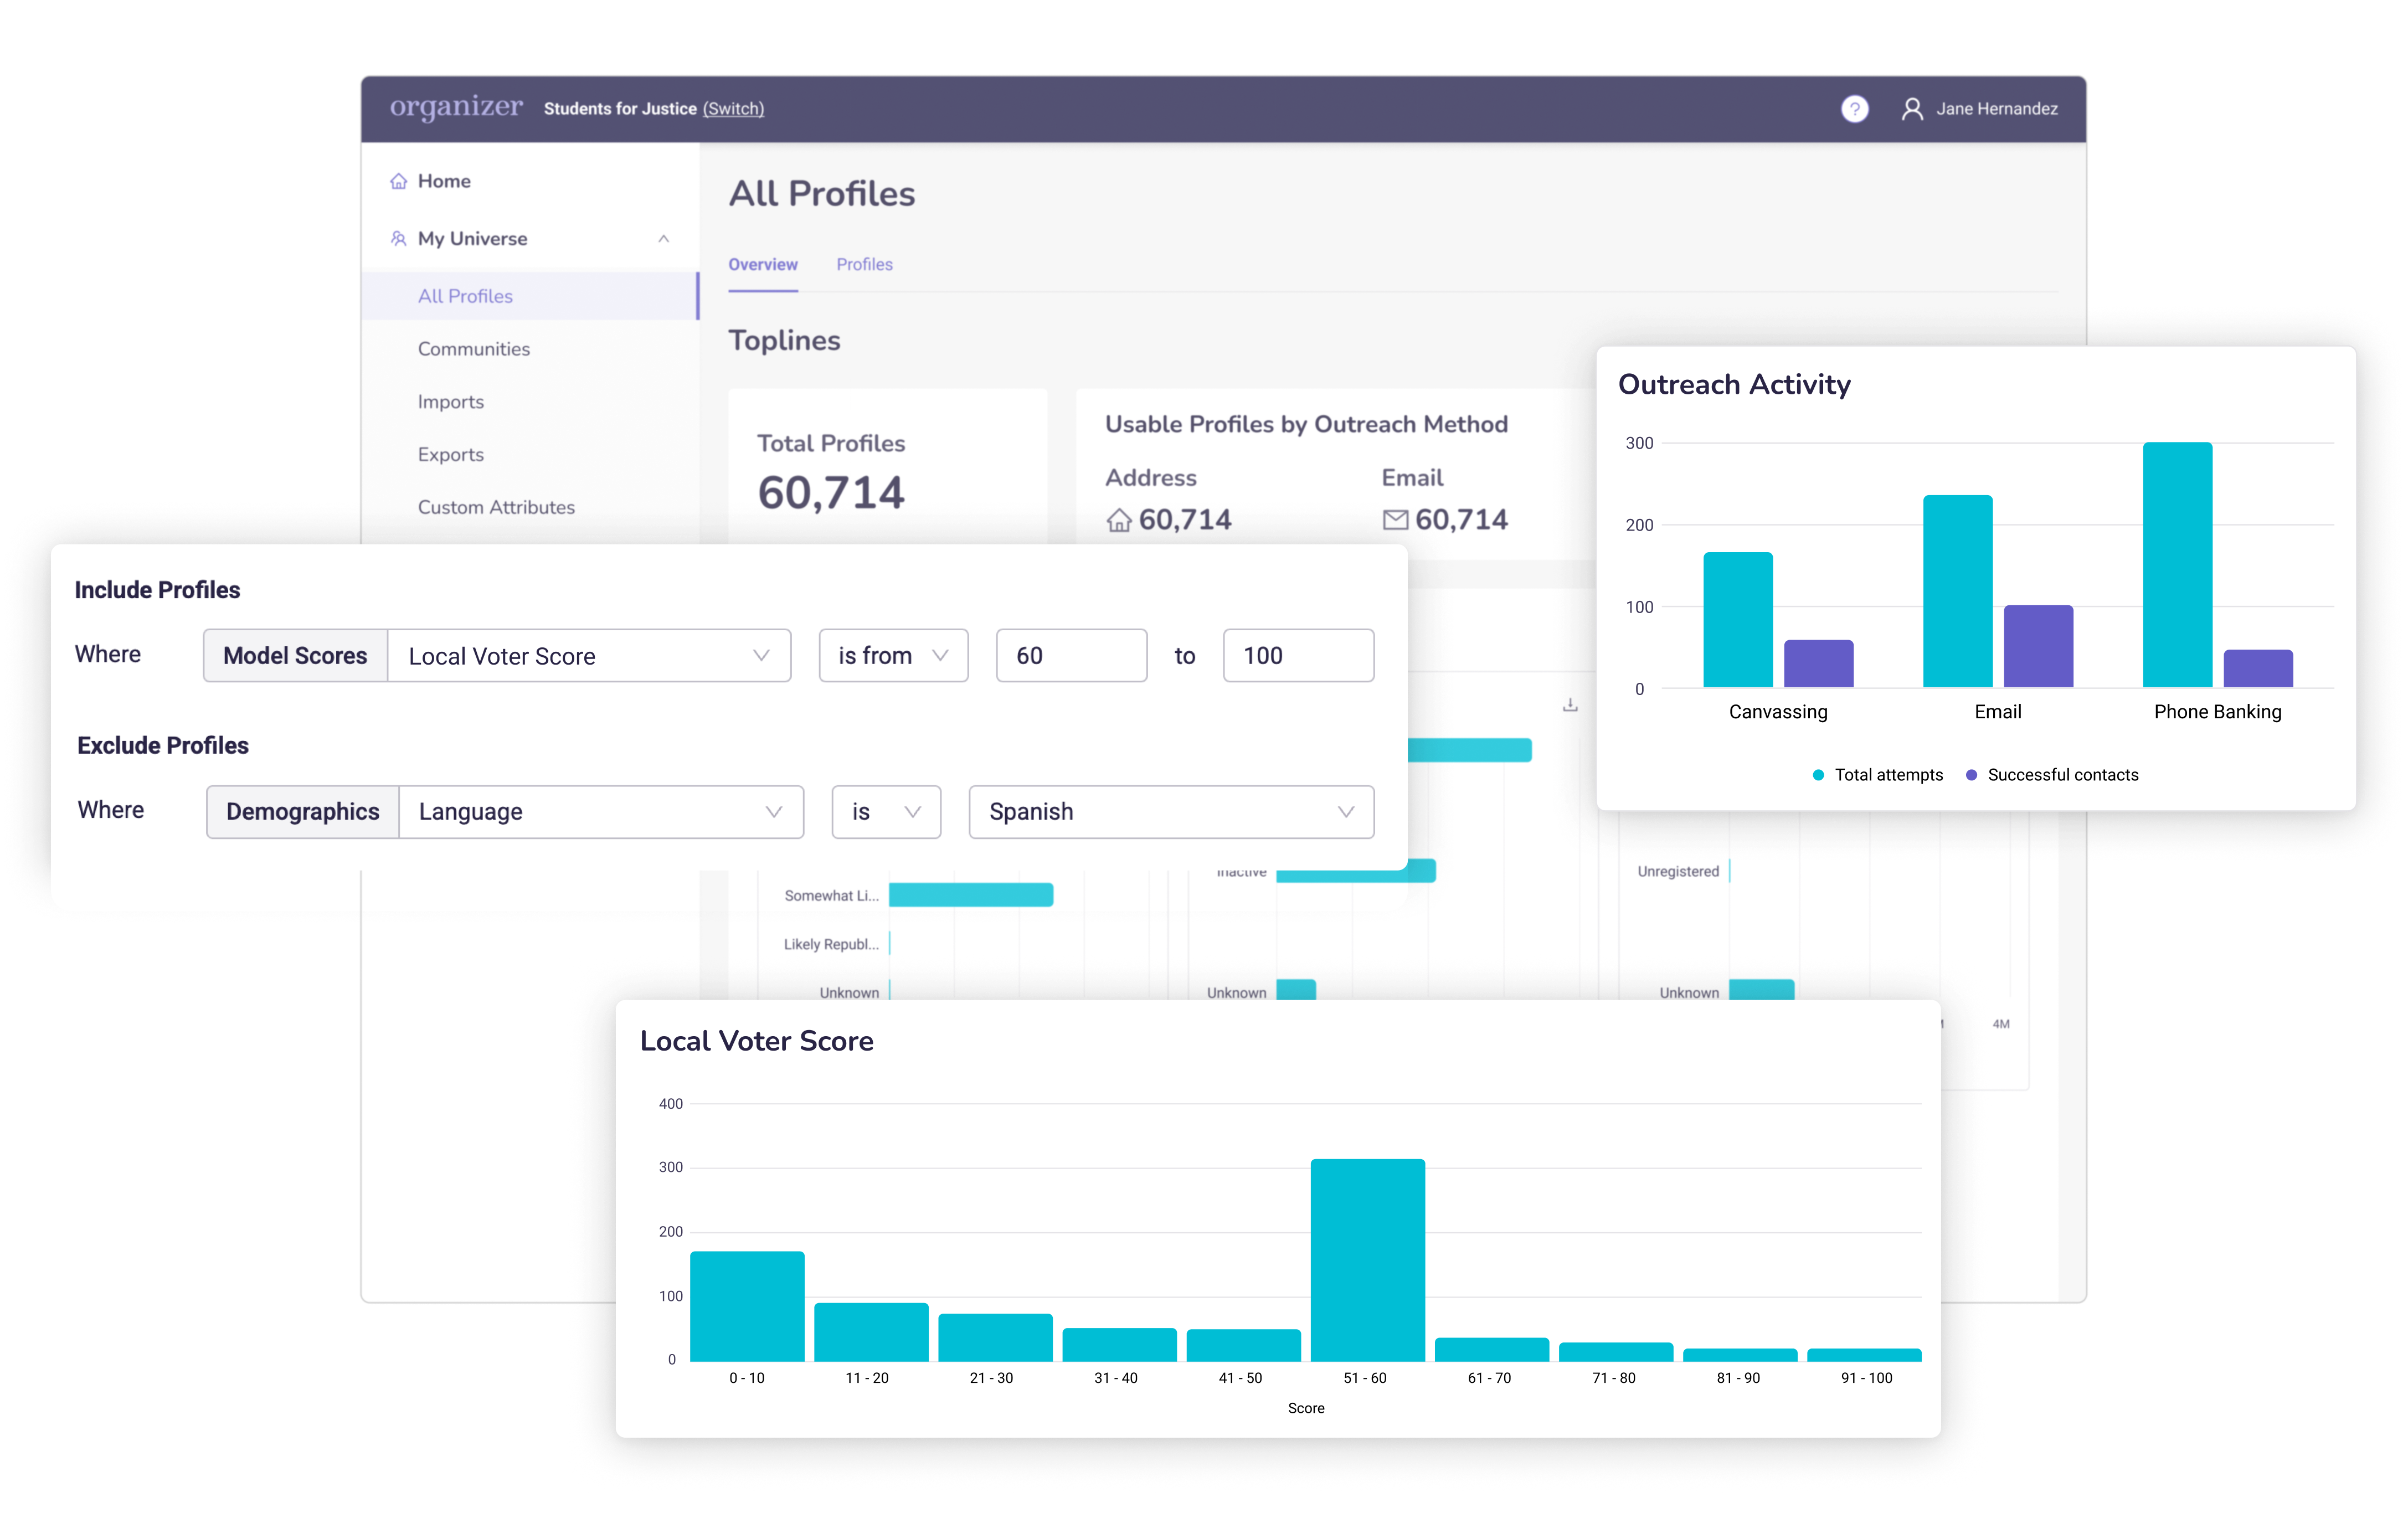Click the download icon above the chart
Image resolution: width=2408 pixels, height=1513 pixels.
click(1569, 705)
